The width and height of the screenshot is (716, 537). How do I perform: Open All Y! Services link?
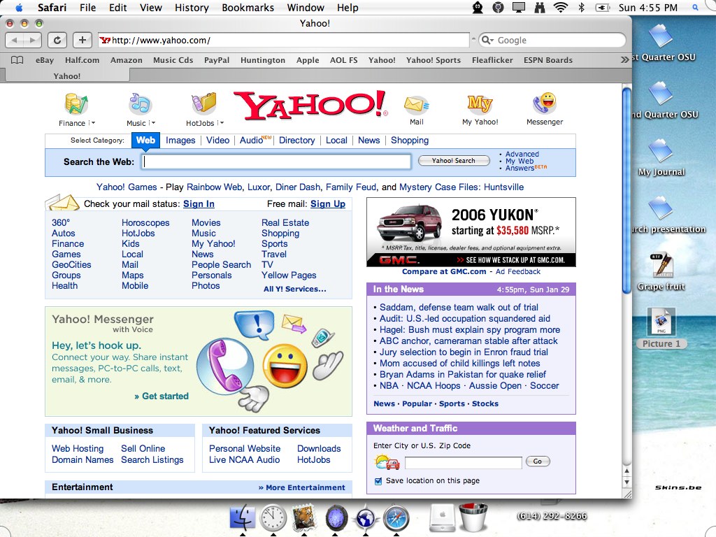[x=295, y=289]
